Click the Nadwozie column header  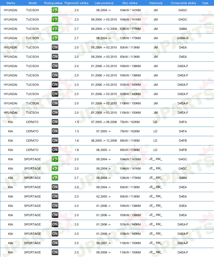(156, 3)
